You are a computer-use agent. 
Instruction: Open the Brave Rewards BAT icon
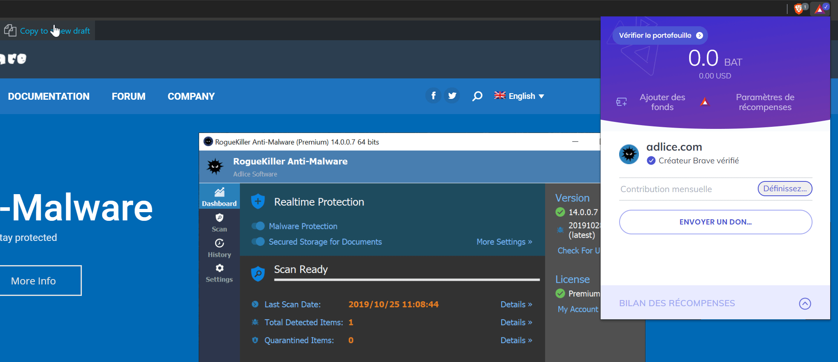pyautogui.click(x=820, y=9)
